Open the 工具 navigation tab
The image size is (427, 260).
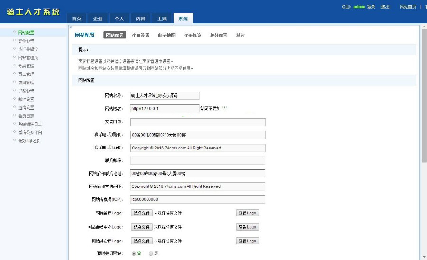(x=162, y=19)
